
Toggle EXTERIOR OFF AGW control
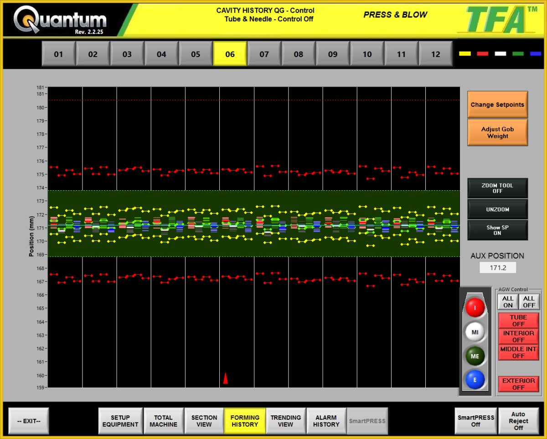click(x=518, y=384)
